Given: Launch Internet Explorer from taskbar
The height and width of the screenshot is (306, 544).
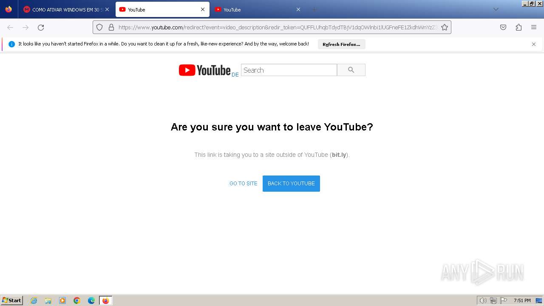Looking at the screenshot, I should point(34,300).
